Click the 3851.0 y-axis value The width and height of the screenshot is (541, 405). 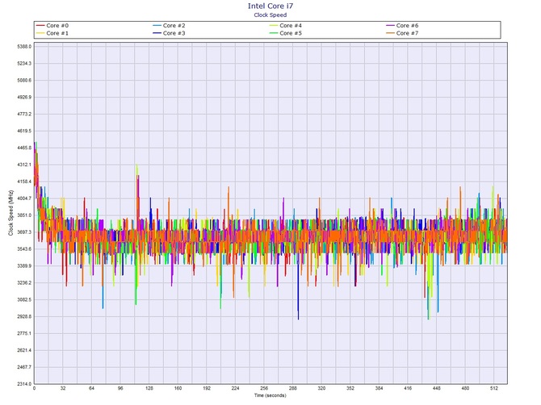click(x=24, y=215)
